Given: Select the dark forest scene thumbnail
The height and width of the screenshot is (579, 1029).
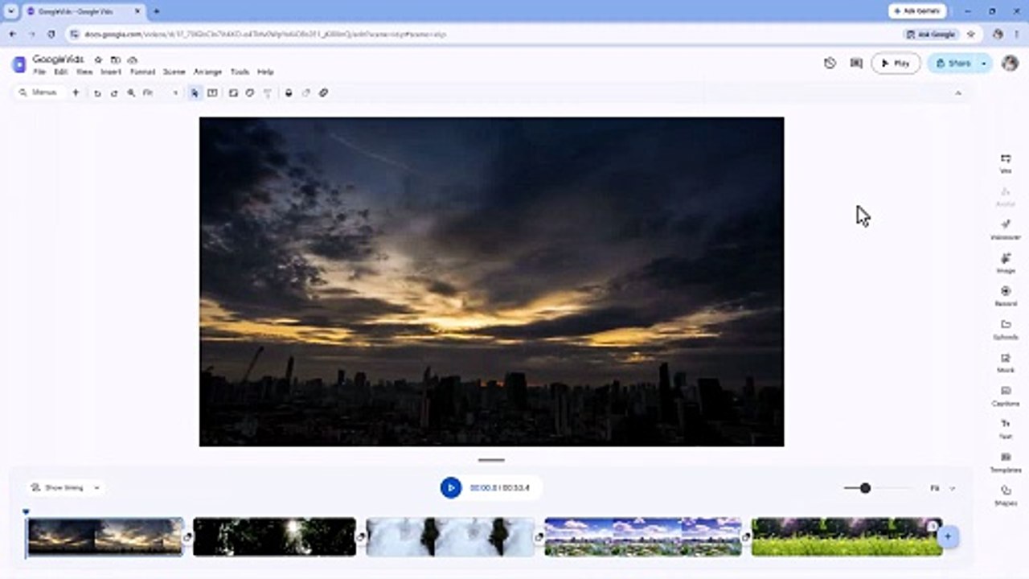Looking at the screenshot, I should point(274,536).
